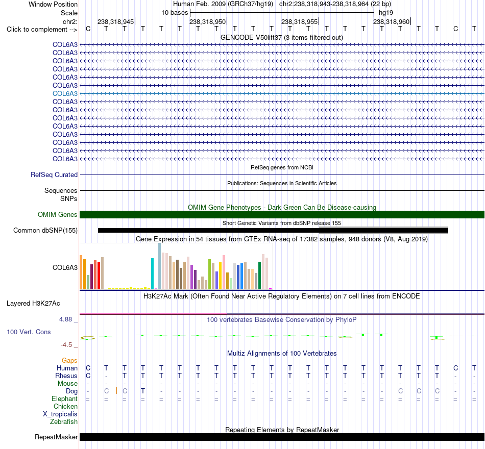
Task: Click the GTEx Gene Expression track title
Action: (x=282, y=239)
